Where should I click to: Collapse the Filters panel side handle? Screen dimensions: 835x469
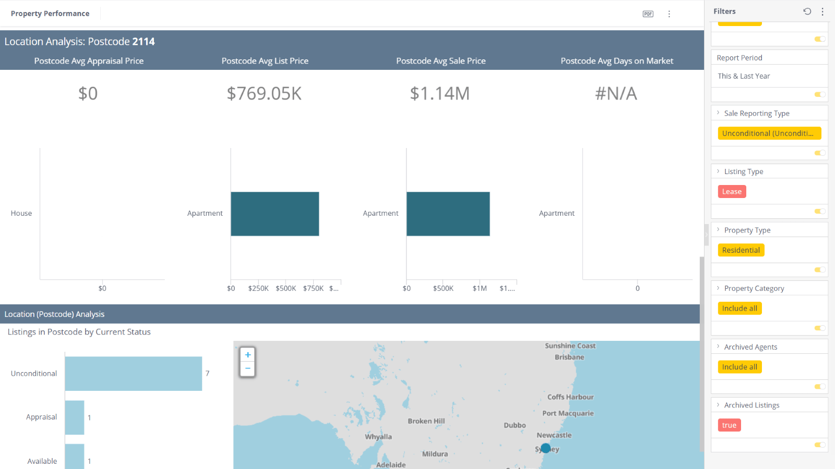pos(707,234)
